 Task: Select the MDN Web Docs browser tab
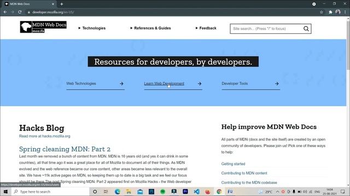tap(28, 4)
